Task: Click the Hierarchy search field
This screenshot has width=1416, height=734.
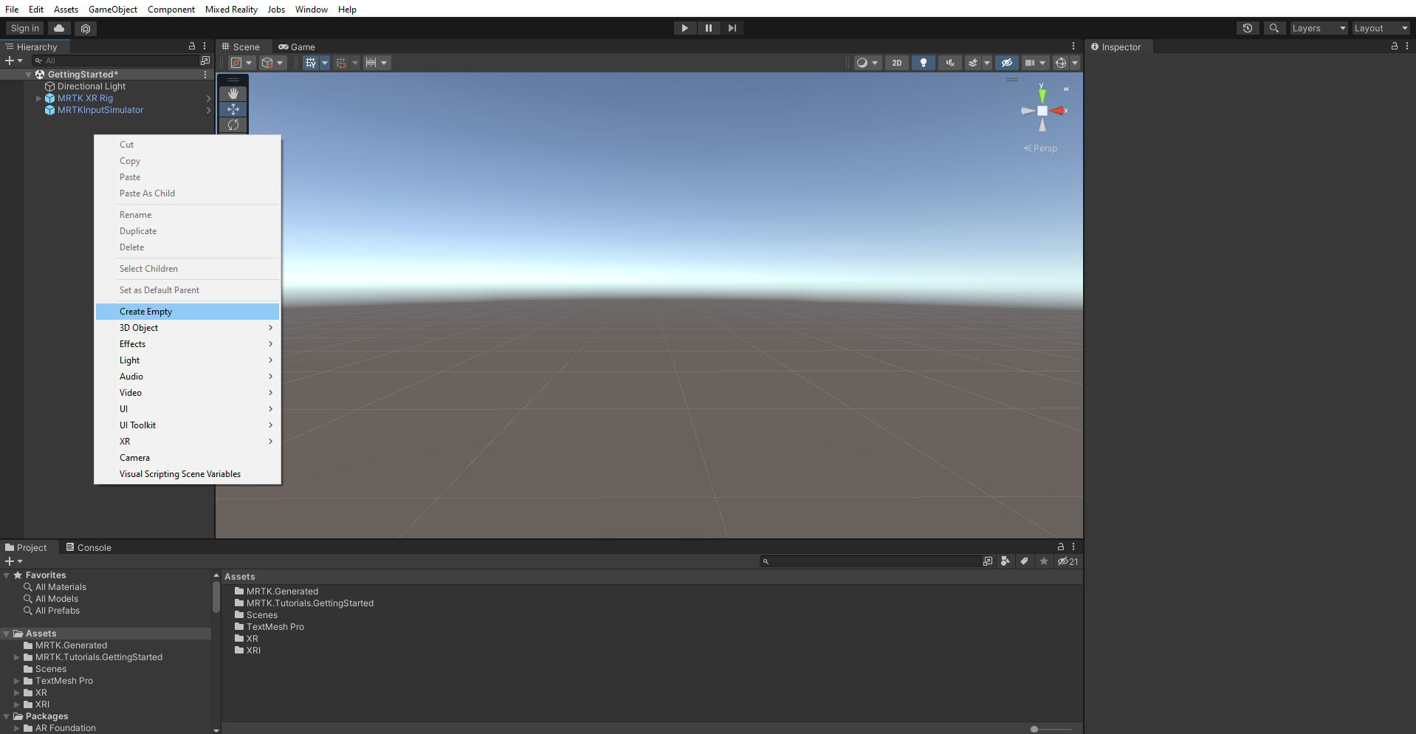Action: (115, 61)
